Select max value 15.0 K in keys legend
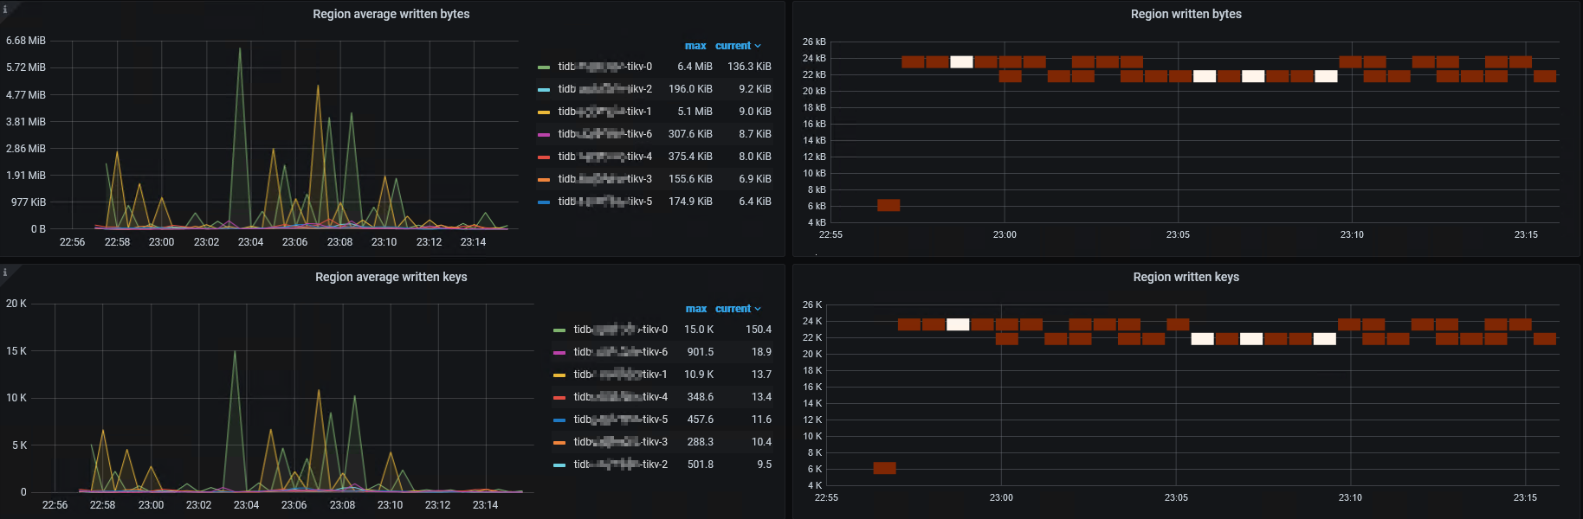This screenshot has width=1583, height=519. (x=699, y=330)
